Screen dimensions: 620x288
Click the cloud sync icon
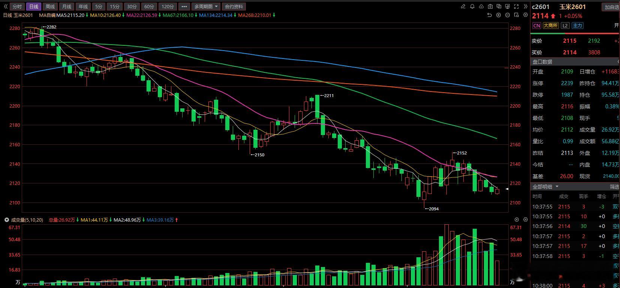(x=481, y=6)
